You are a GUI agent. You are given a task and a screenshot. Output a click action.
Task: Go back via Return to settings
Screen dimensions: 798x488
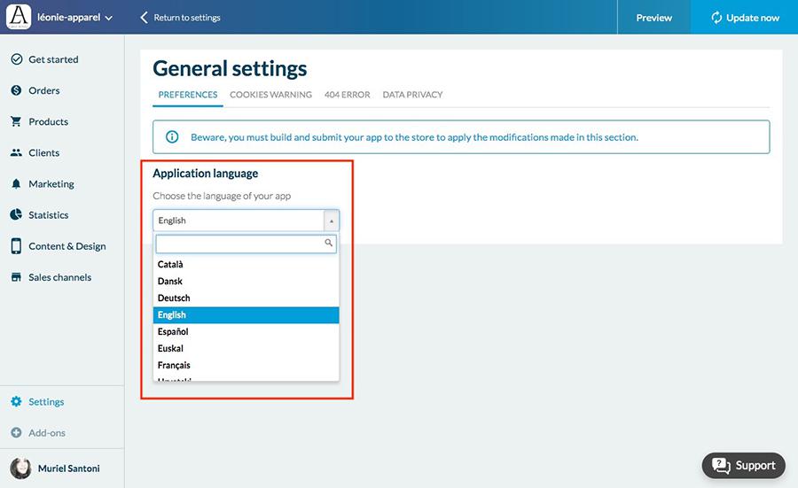(x=180, y=18)
